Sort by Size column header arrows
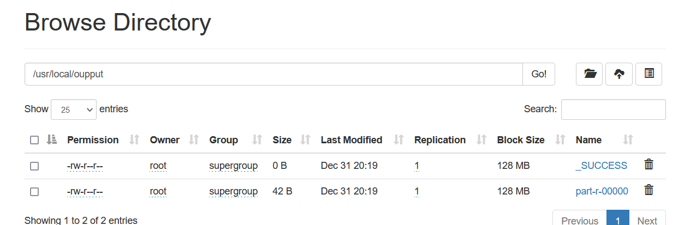Screen dimensions: 696x225 (x=305, y=140)
